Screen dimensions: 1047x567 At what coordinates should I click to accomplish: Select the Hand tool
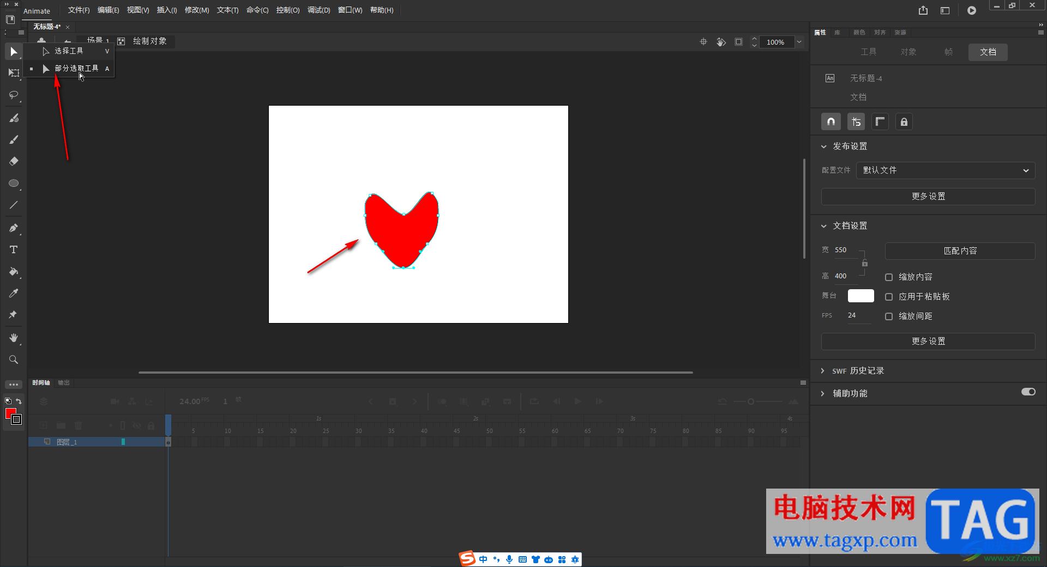[x=14, y=338]
